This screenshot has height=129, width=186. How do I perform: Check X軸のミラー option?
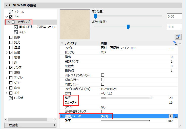click(103, 80)
